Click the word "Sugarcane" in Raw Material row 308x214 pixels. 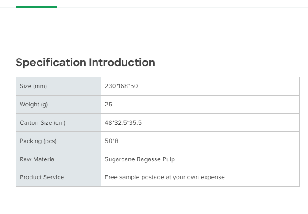tap(119, 159)
